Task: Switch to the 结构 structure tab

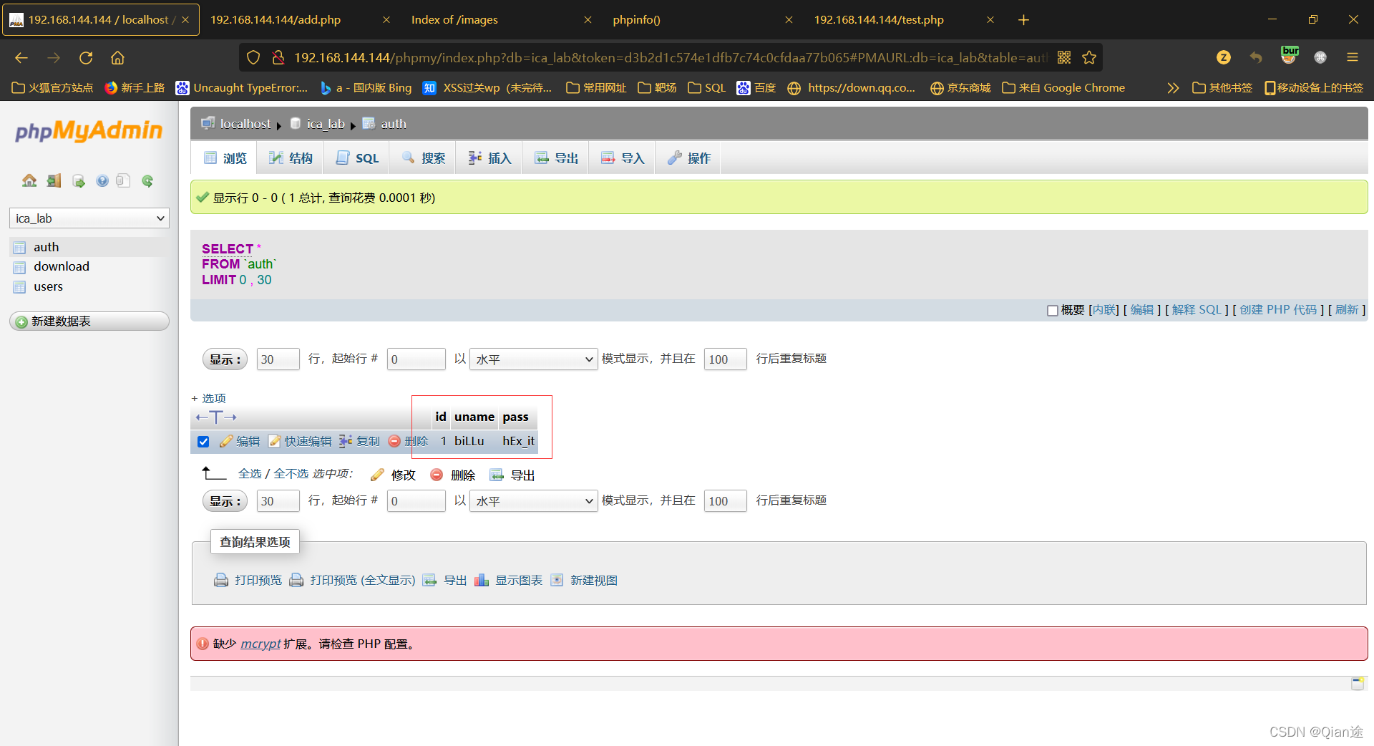Action: pyautogui.click(x=291, y=158)
